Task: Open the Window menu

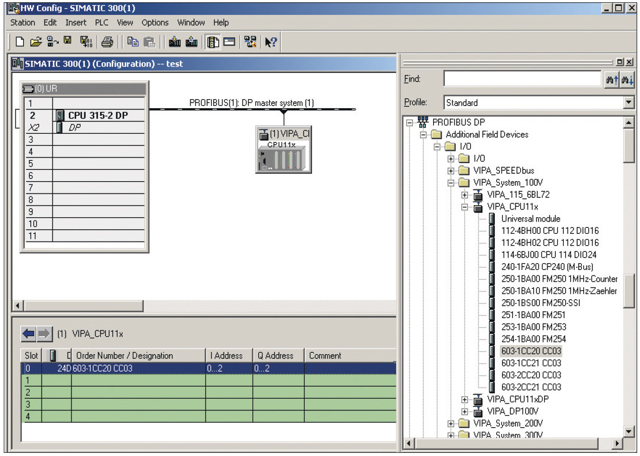Action: coord(191,23)
